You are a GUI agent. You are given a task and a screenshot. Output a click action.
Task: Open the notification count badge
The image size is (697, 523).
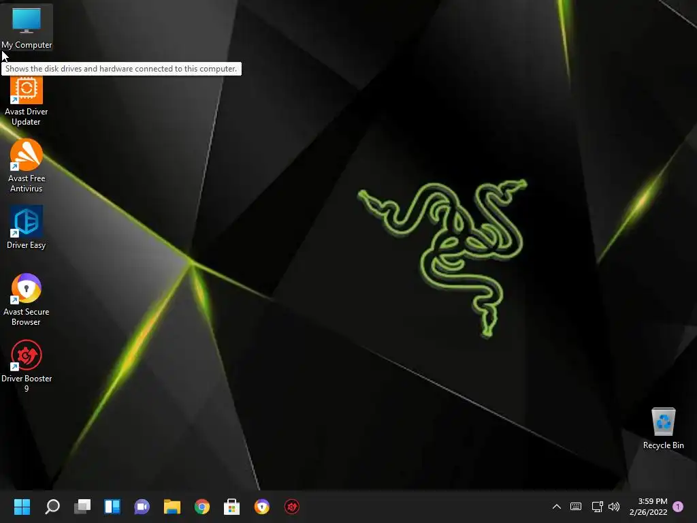(678, 507)
